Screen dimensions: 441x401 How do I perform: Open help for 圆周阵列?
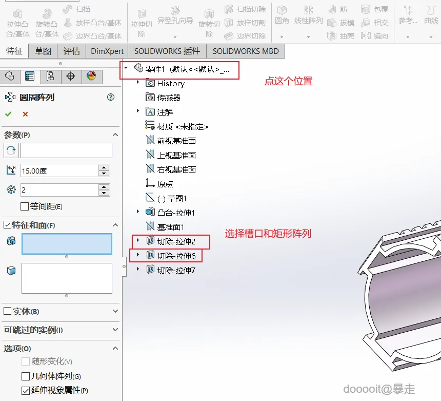click(111, 97)
